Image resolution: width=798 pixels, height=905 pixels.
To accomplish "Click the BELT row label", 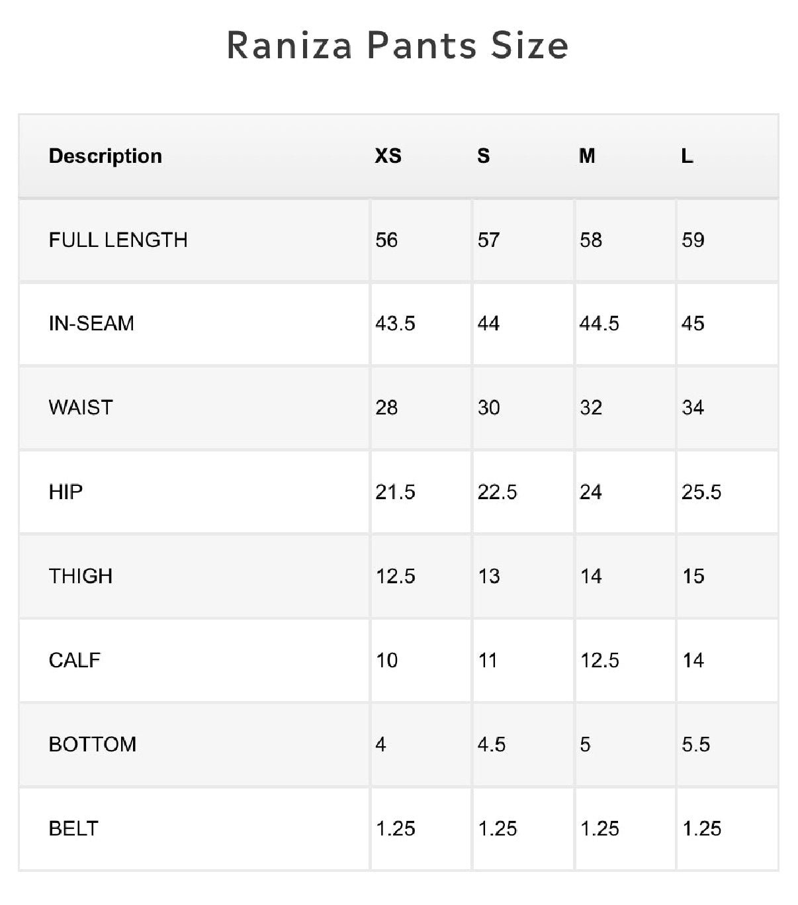I will pos(73,828).
